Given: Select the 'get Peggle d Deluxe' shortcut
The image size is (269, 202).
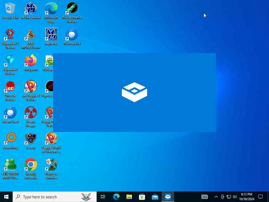Looking at the screenshot, I should coord(31,91).
